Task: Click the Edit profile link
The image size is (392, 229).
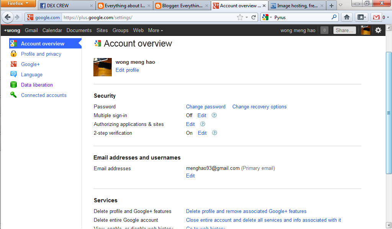Action: tap(127, 70)
